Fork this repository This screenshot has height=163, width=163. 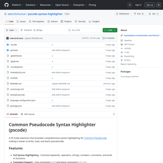tap(139, 14)
